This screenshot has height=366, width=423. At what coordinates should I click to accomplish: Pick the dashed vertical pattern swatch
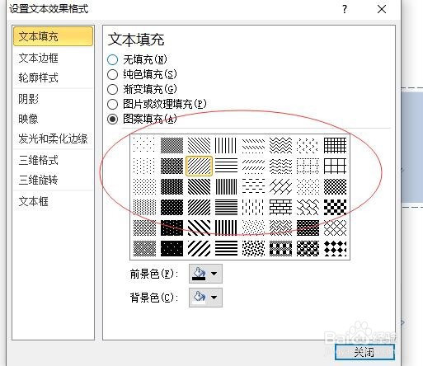(x=253, y=207)
